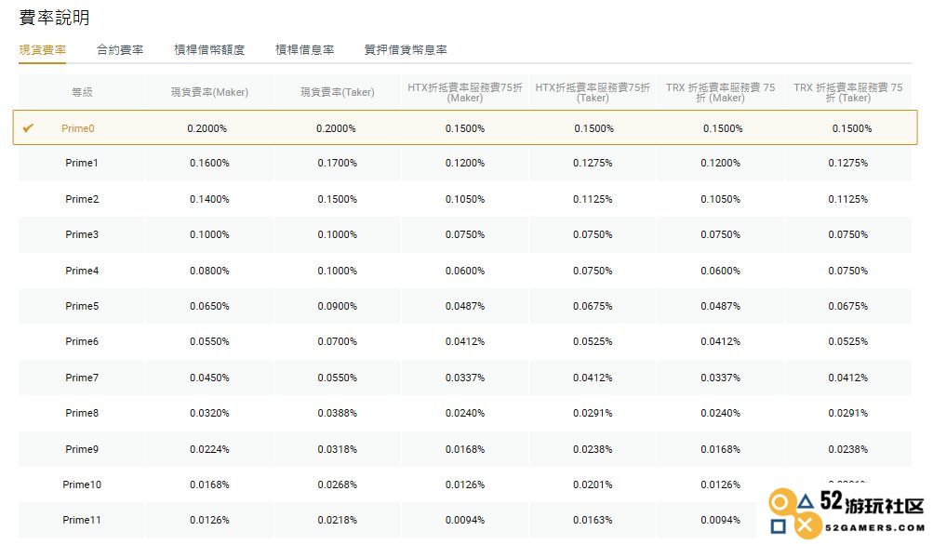Click the TRX 折抵費率服務費 75折 (Maker) header

point(721,92)
